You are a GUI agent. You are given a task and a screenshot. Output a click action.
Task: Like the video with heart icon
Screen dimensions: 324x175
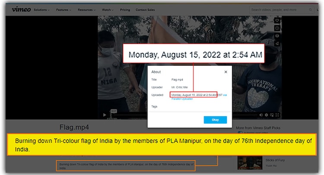coord(277,21)
